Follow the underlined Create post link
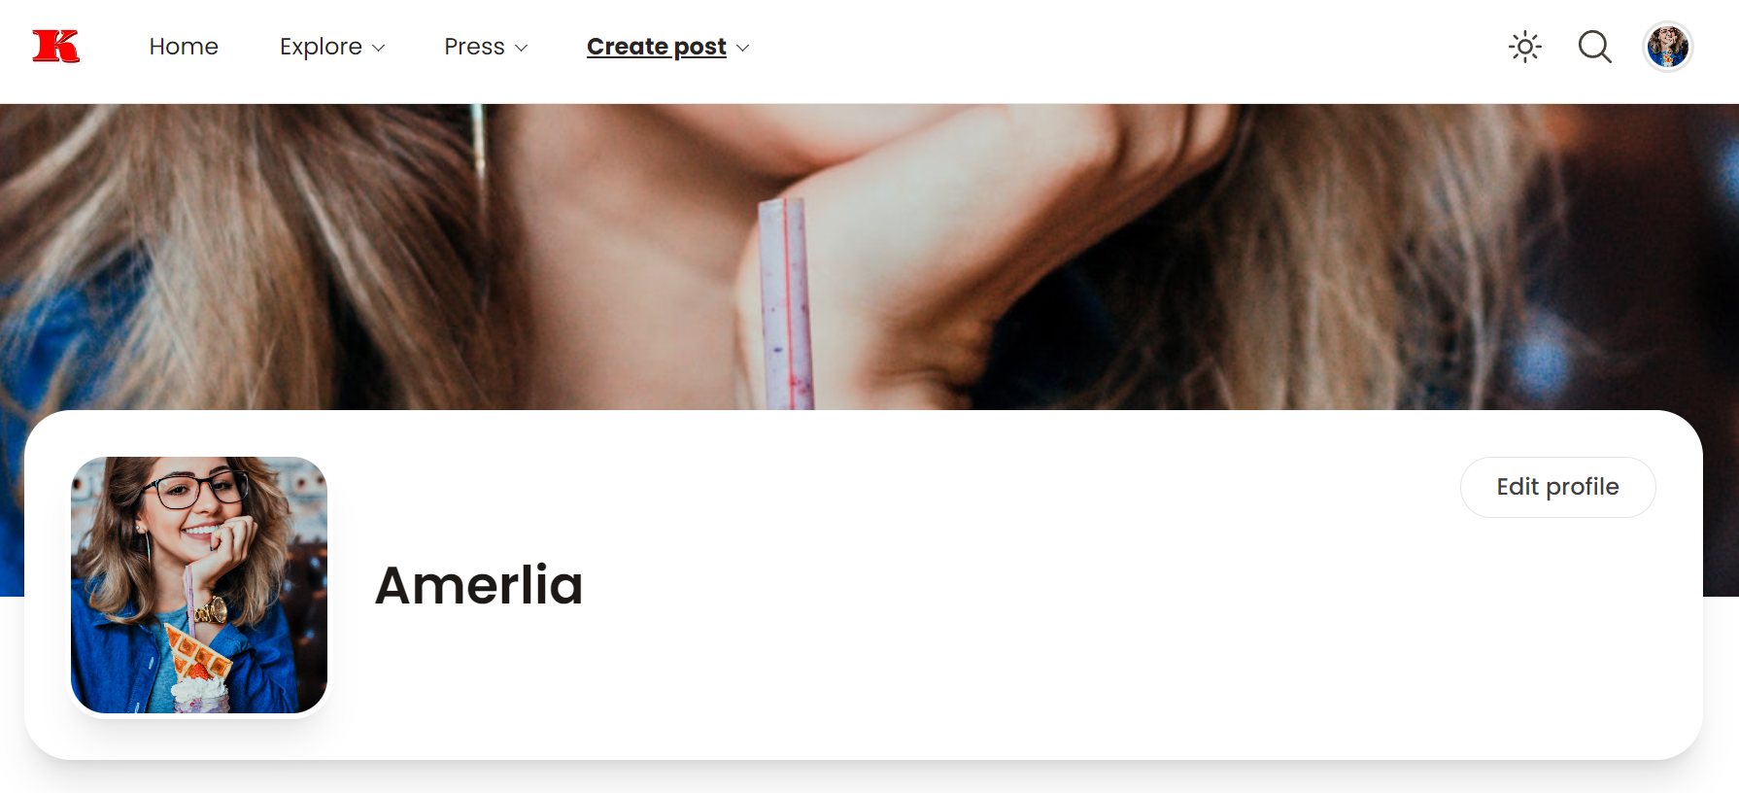Viewport: 1739px width, 793px height. pyautogui.click(x=657, y=47)
